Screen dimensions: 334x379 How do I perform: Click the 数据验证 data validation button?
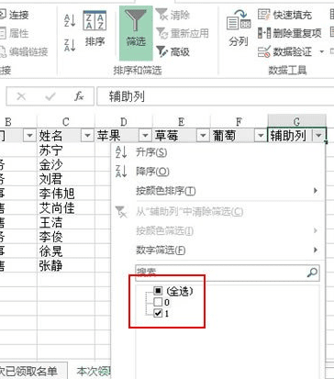(x=284, y=51)
